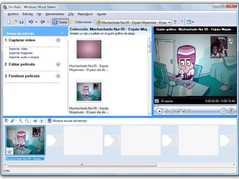Click the video effect star on the first clip

point(10,151)
